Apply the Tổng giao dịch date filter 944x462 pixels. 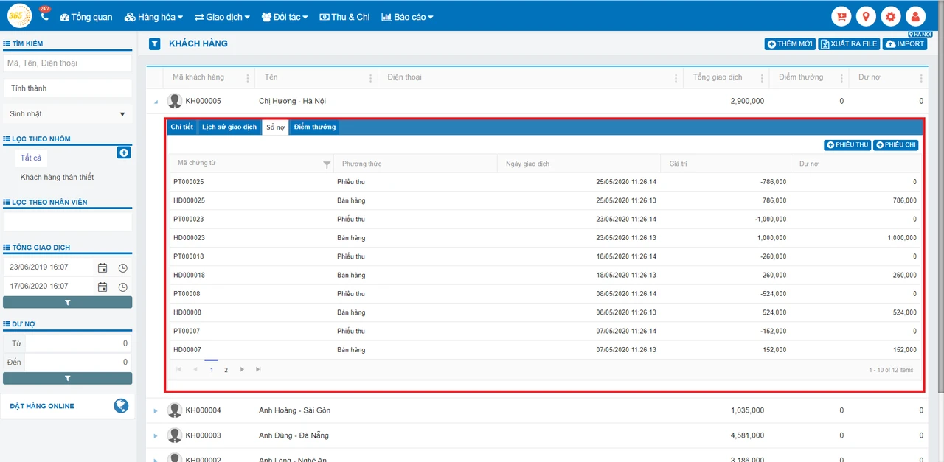(x=67, y=302)
